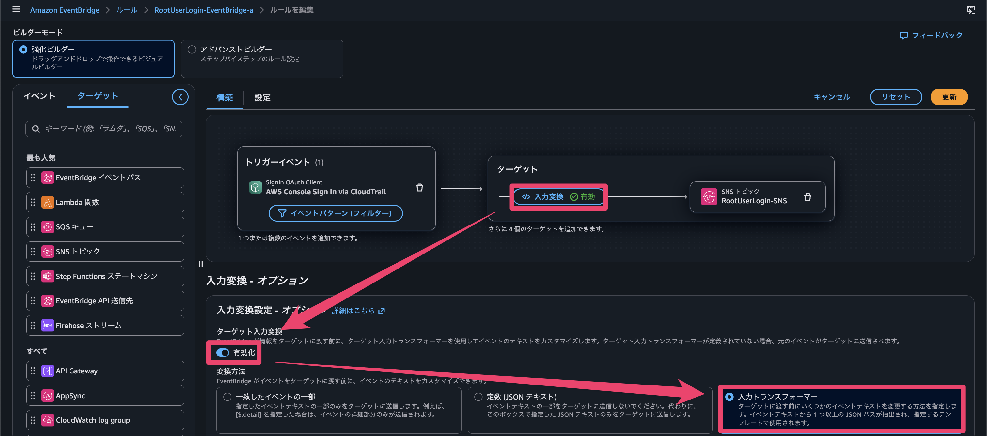Click the 入力変換 有効 button

(558, 196)
